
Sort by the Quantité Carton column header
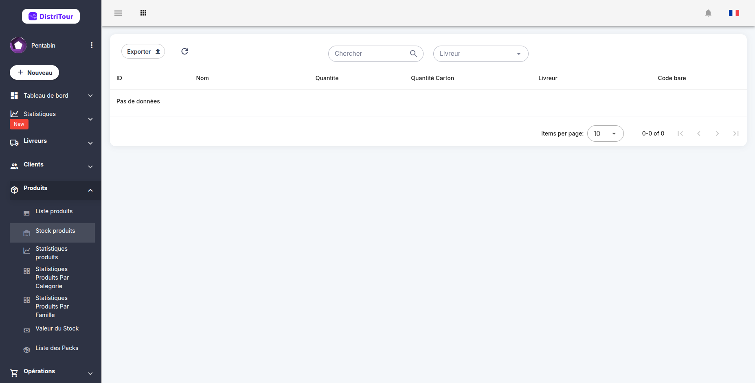432,78
